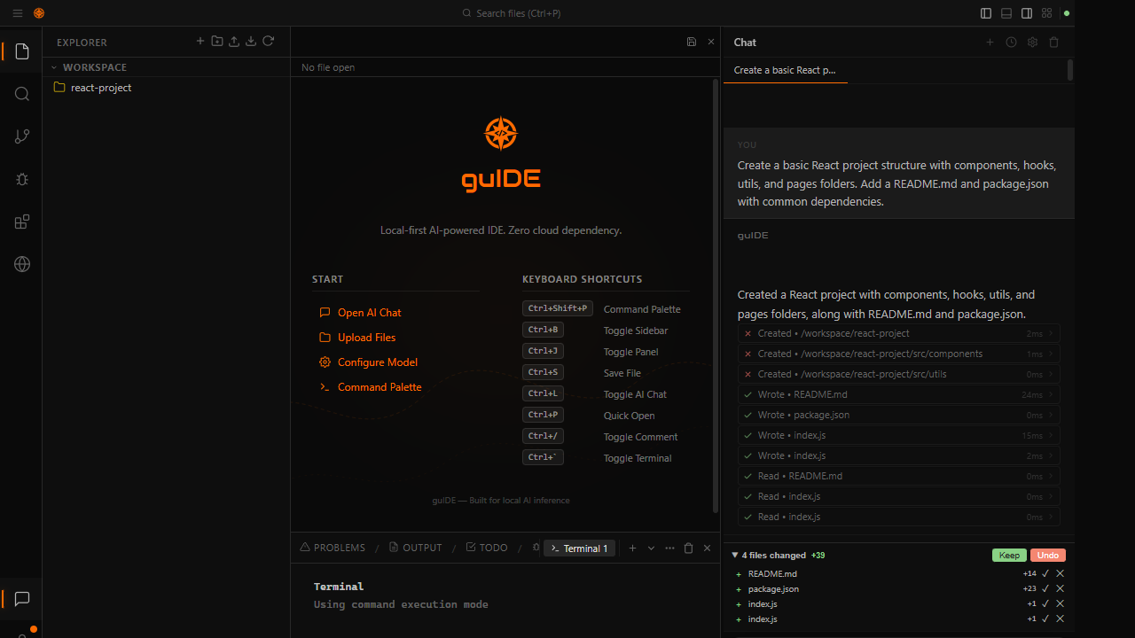
Task: Select the 'Create a basic React p...' chat tab
Action: click(x=785, y=70)
